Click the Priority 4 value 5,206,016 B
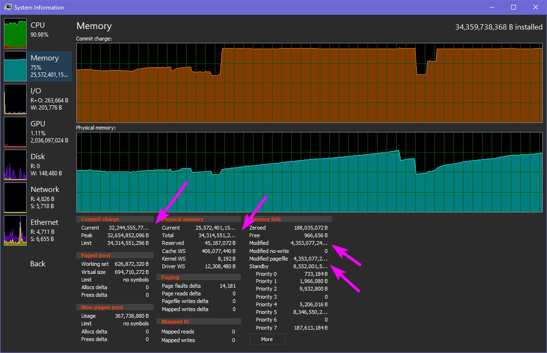Screen dimensions: 547x353 coord(314,304)
